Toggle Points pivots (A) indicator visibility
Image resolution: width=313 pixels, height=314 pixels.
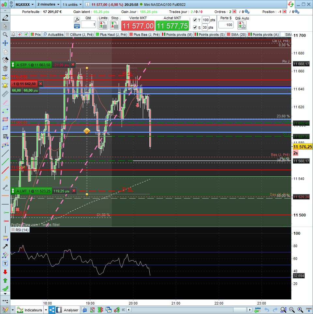[250, 35]
